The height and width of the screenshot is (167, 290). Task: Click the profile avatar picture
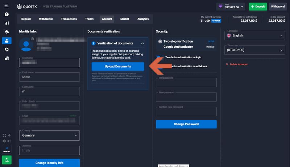[26, 44]
